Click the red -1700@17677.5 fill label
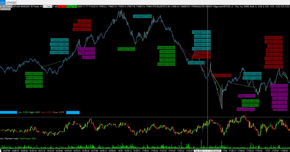The height and width of the screenshot is (152, 290). point(82,25)
